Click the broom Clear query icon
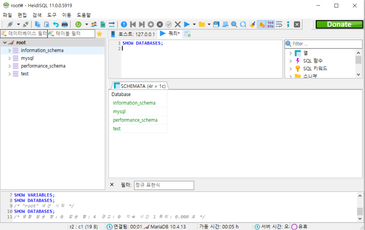This screenshot has height=230, width=365. pyautogui.click(x=252, y=24)
